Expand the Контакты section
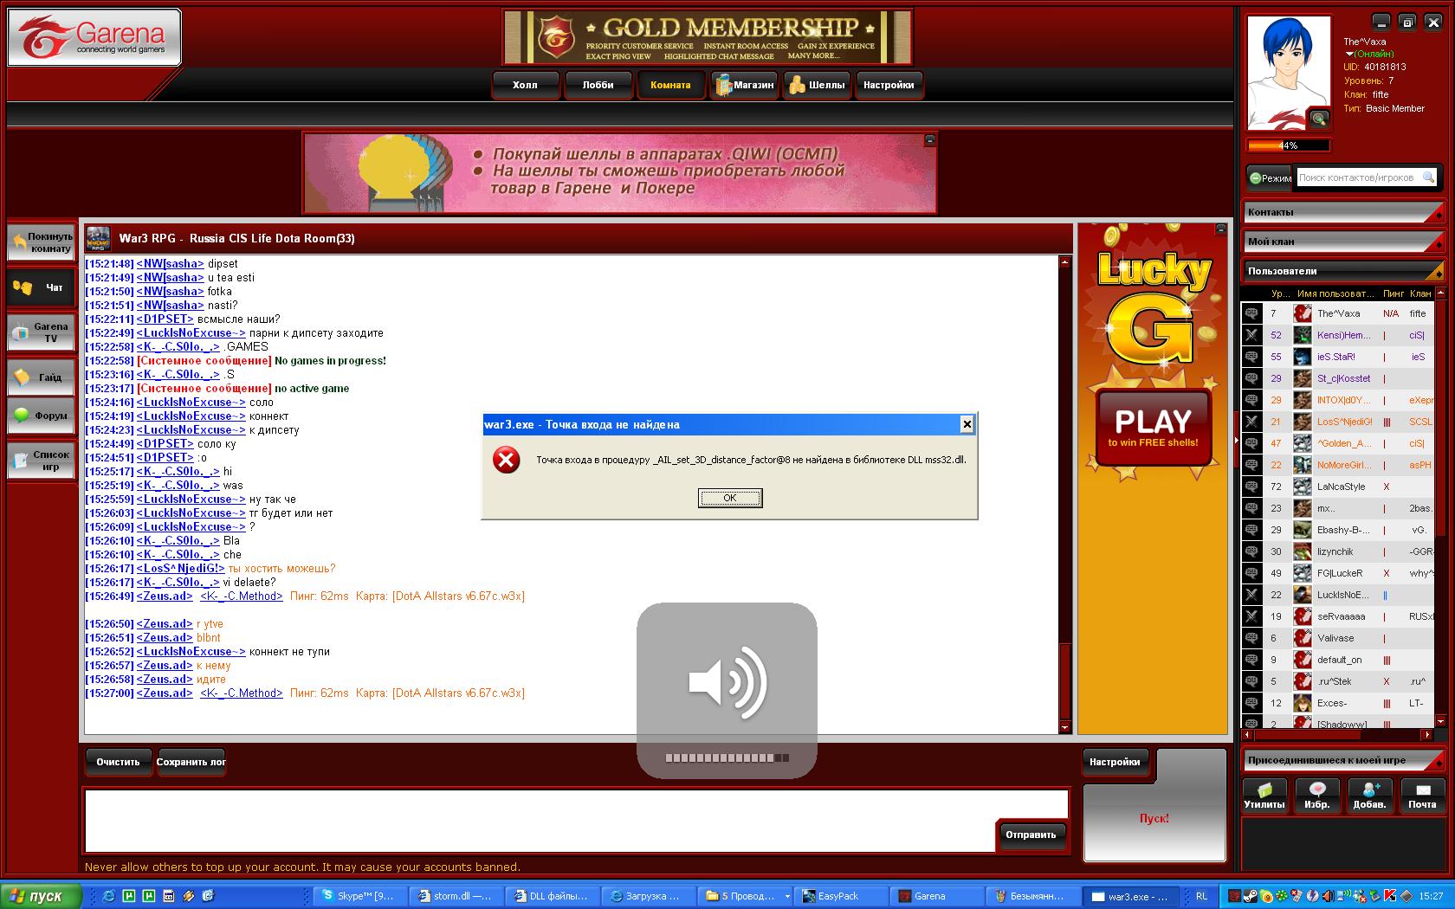The width and height of the screenshot is (1455, 909). (x=1343, y=212)
